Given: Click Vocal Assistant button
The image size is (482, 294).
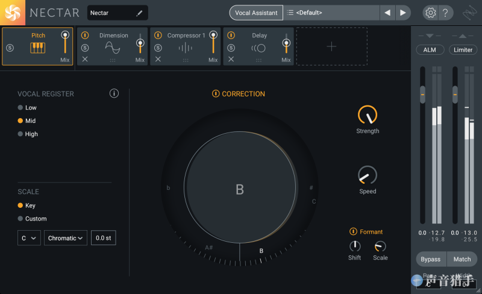Looking at the screenshot, I should pos(256,13).
